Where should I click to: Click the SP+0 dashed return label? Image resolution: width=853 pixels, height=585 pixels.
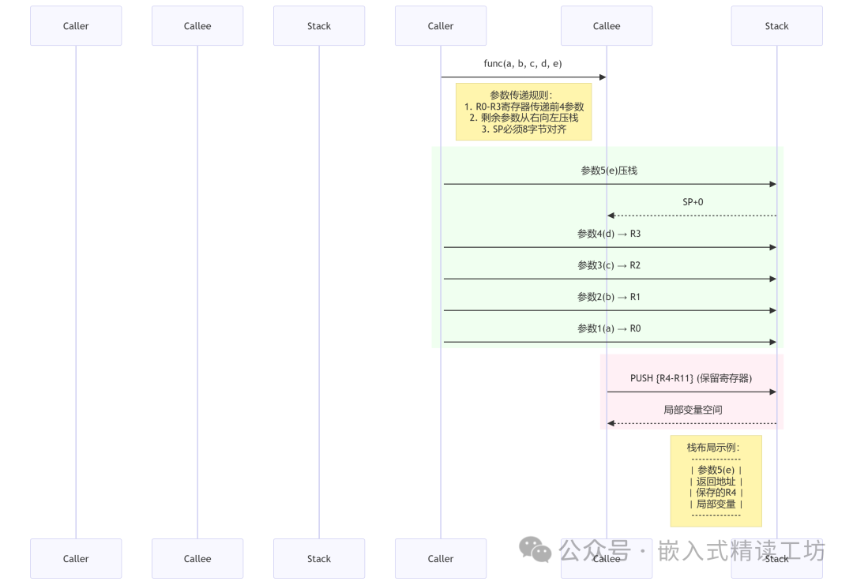(693, 202)
